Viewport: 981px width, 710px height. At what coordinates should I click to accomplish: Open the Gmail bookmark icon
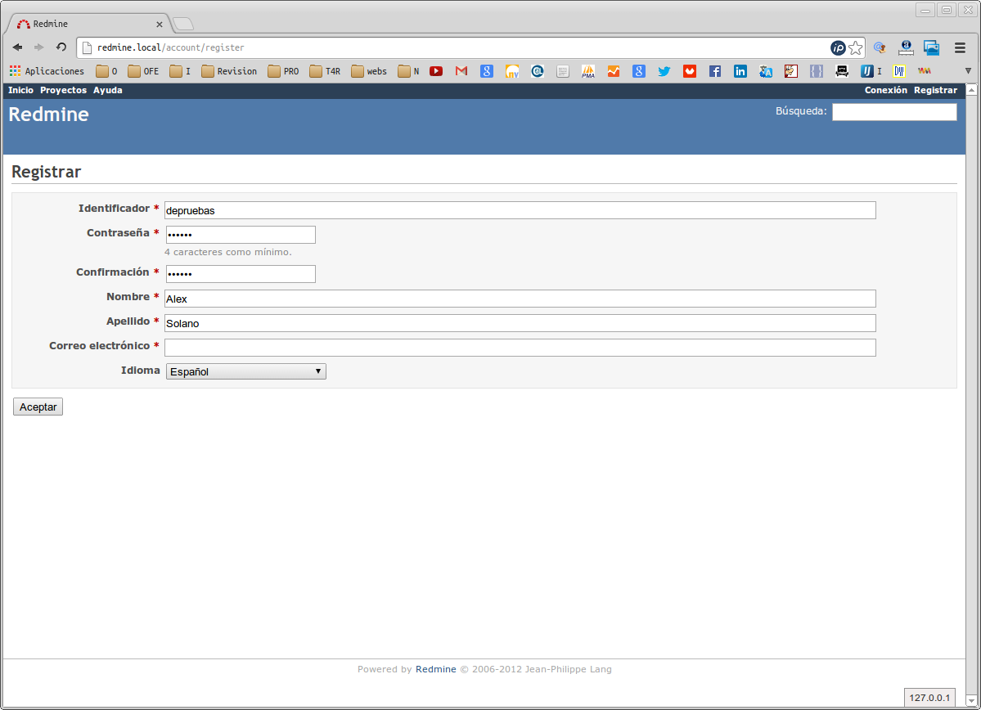461,71
